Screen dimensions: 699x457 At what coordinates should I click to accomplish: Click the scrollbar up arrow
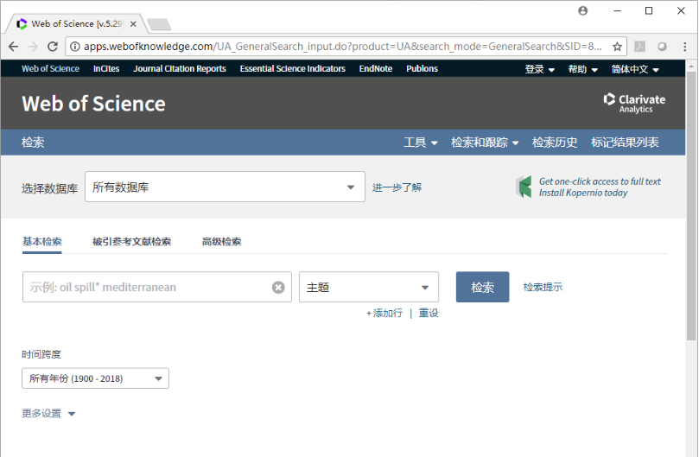pyautogui.click(x=691, y=66)
